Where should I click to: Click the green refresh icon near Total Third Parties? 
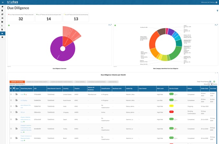coord(214,82)
